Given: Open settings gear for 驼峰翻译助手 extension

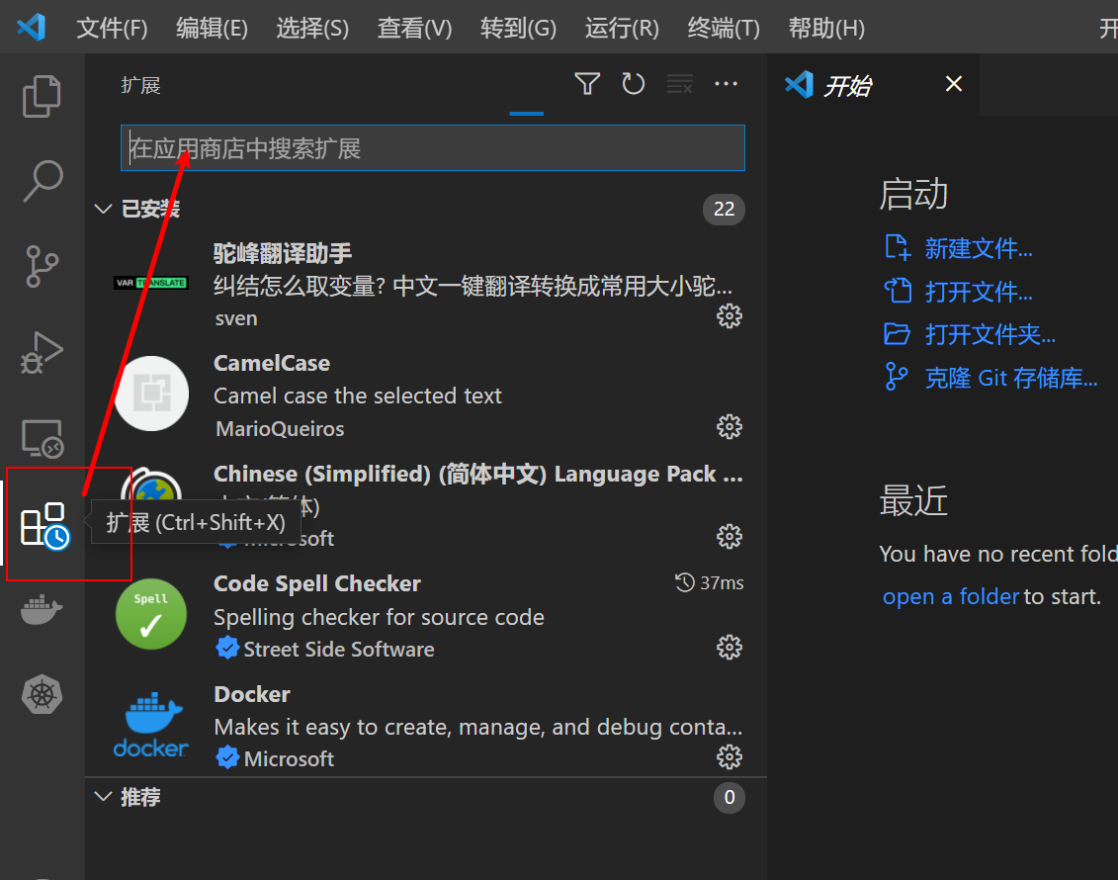Looking at the screenshot, I should (x=729, y=316).
